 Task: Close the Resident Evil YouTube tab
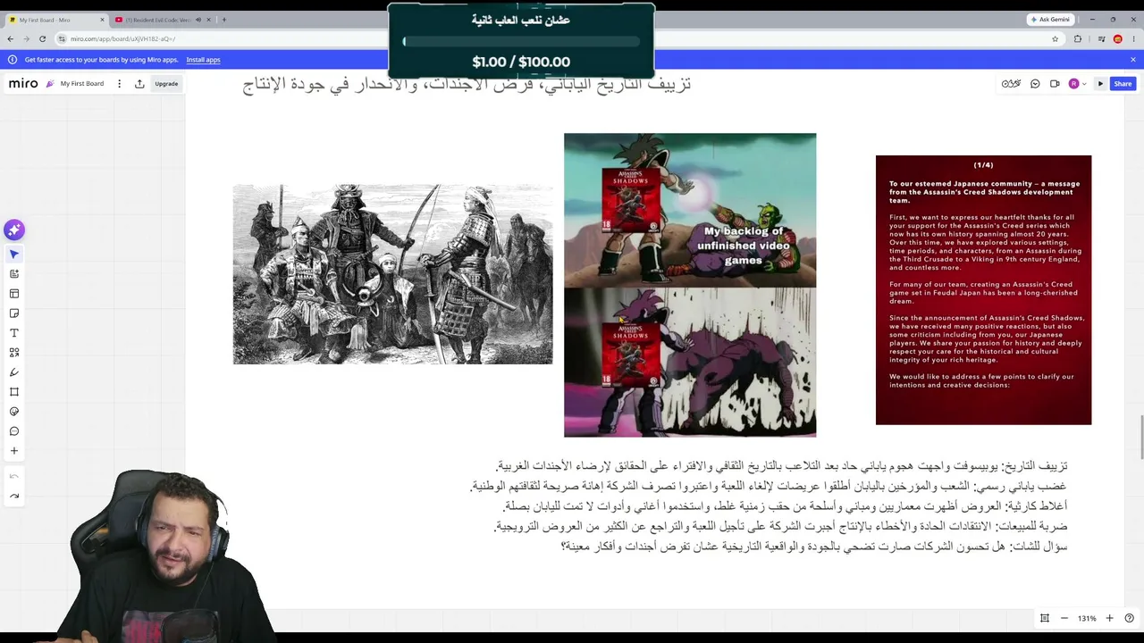click(208, 20)
